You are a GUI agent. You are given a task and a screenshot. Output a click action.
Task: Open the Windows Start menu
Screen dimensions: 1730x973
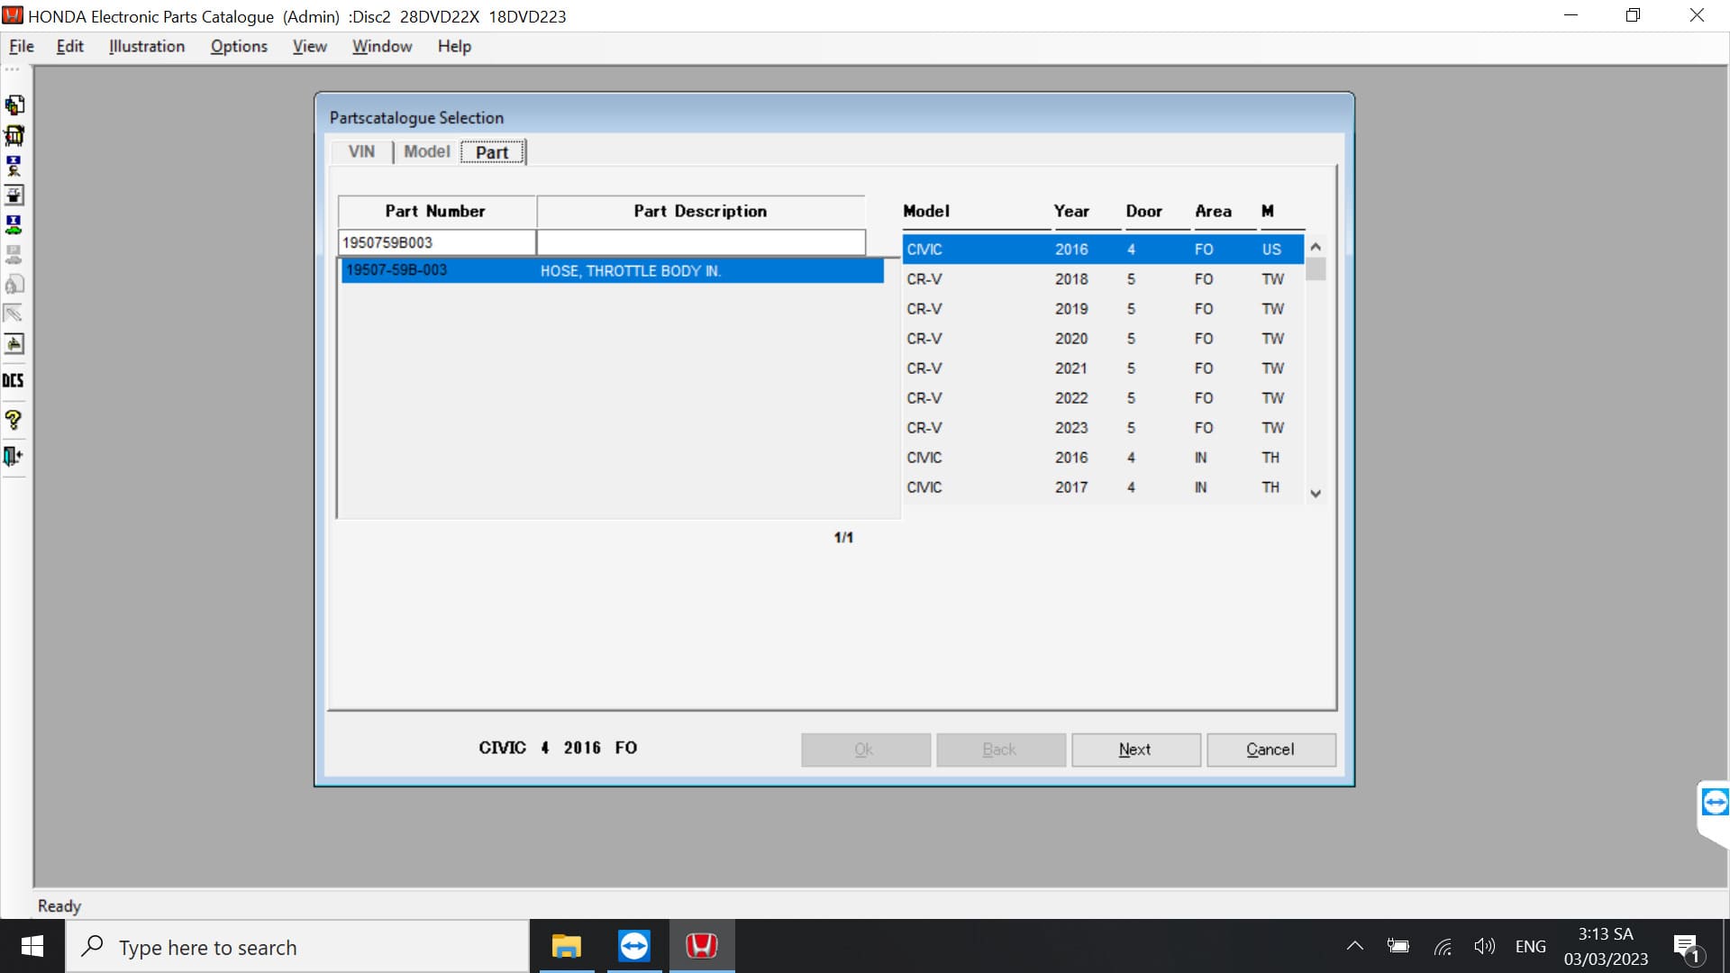pos(32,946)
